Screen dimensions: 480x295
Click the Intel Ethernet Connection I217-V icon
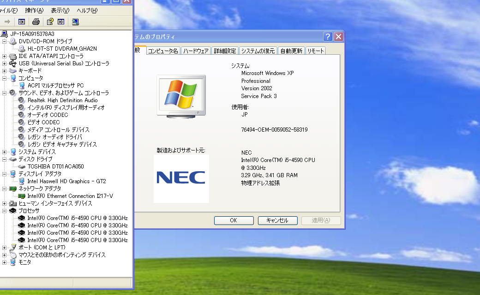(x=21, y=196)
